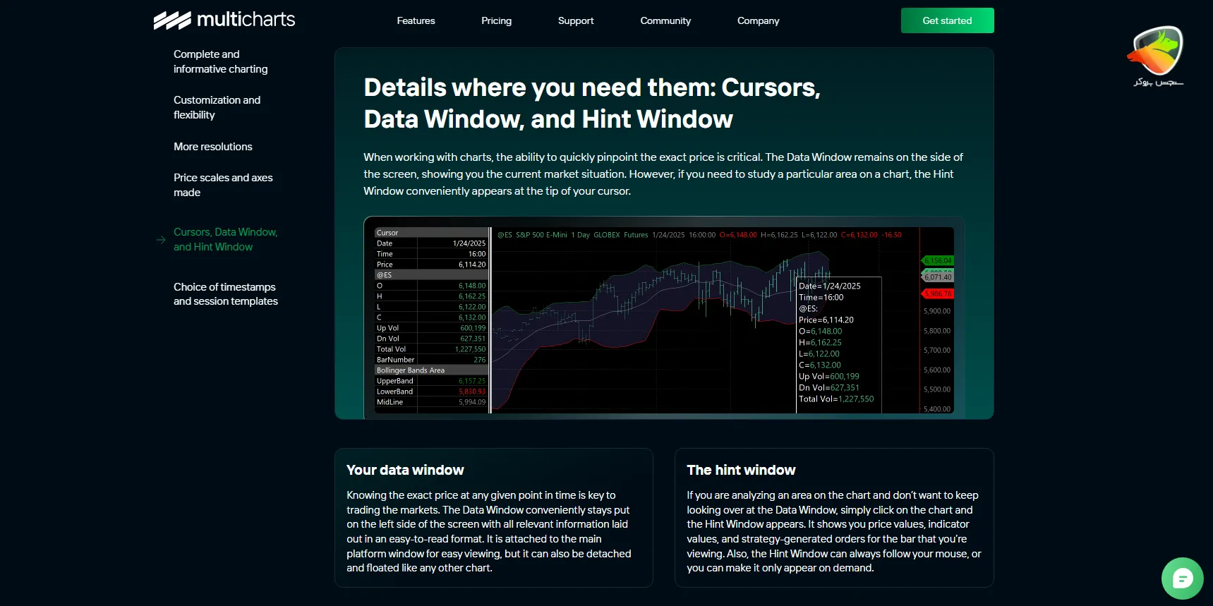Click Total Vol=1,227,550 in hint window
The height and width of the screenshot is (606, 1213).
click(x=836, y=399)
